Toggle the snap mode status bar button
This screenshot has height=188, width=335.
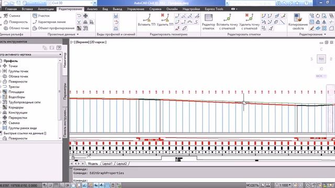coord(50,185)
